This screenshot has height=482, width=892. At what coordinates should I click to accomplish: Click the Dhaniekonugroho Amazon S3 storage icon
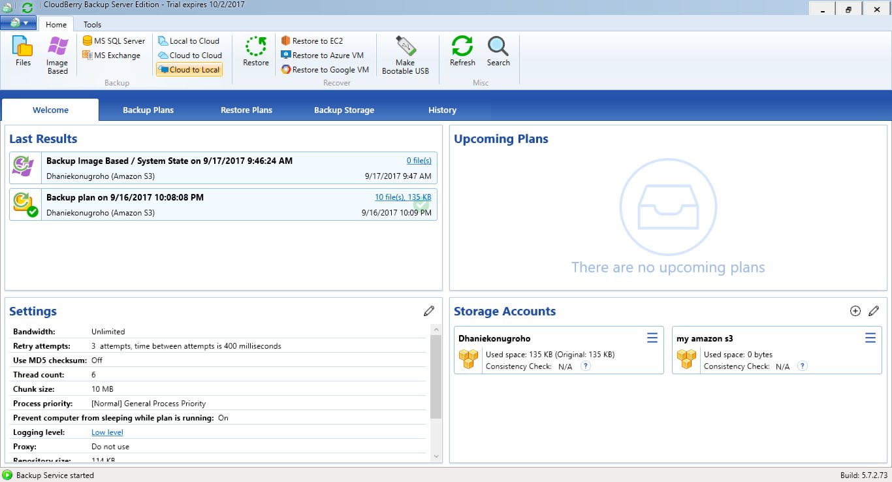pos(469,359)
